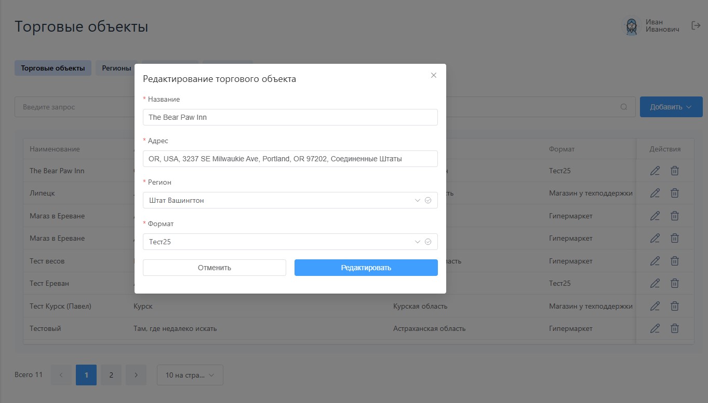Click edit pencil icon for The Bear Paw Inn
708x403 pixels.
click(x=655, y=171)
